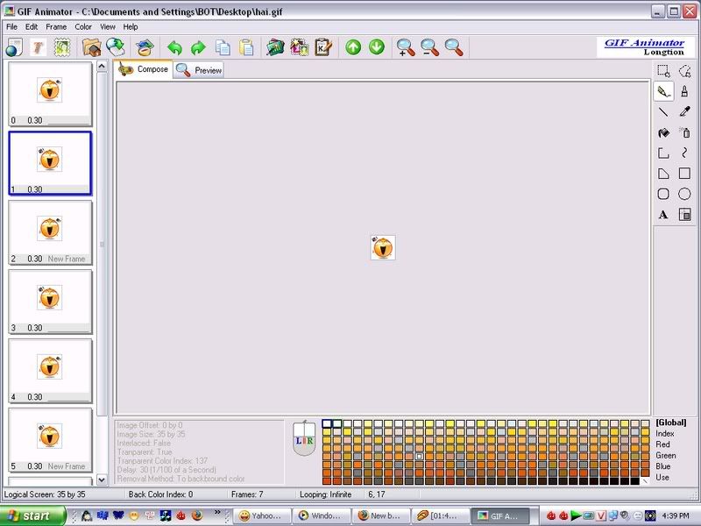701x526 pixels.
Task: Switch to the Preview tab
Action: (199, 70)
